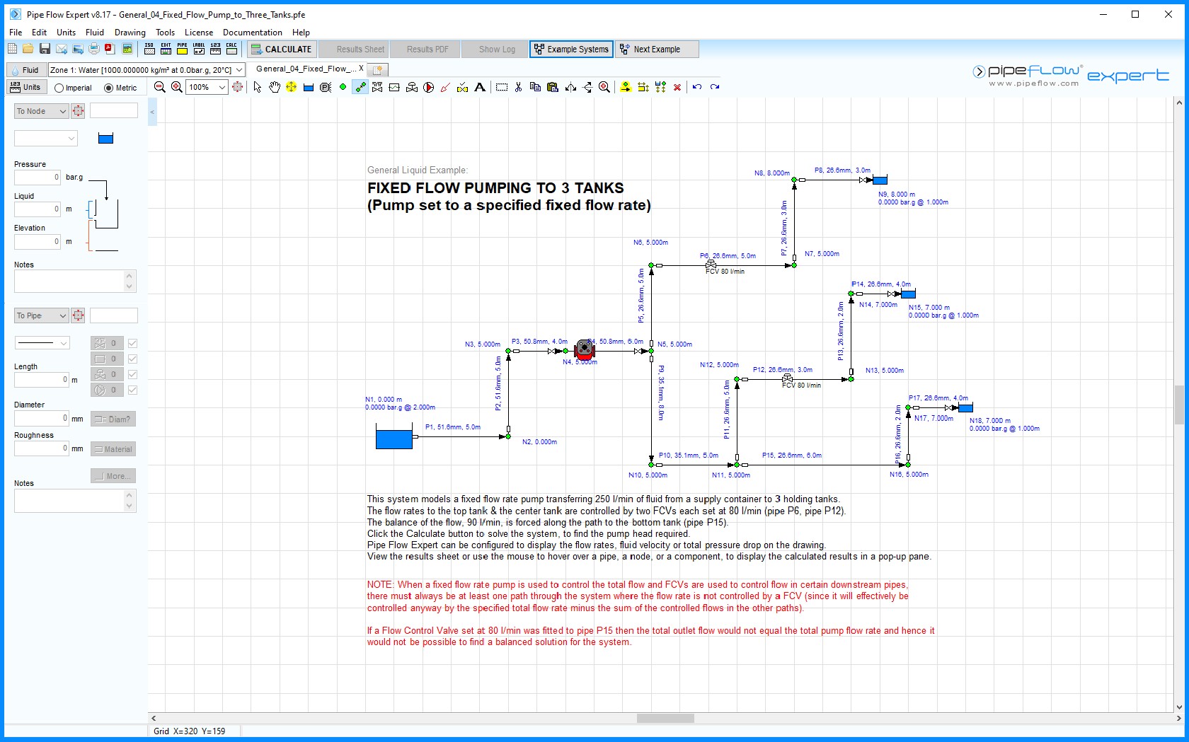Click the new grid document icon
1189x742 pixels.
click(x=12, y=49)
